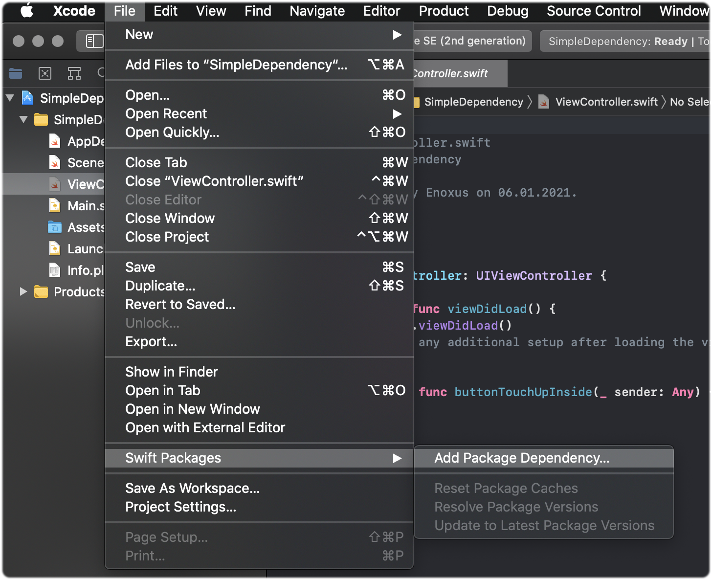Viewport: 712px width, 580px height.
Task: Choose Duplicate…
Action: click(x=259, y=286)
